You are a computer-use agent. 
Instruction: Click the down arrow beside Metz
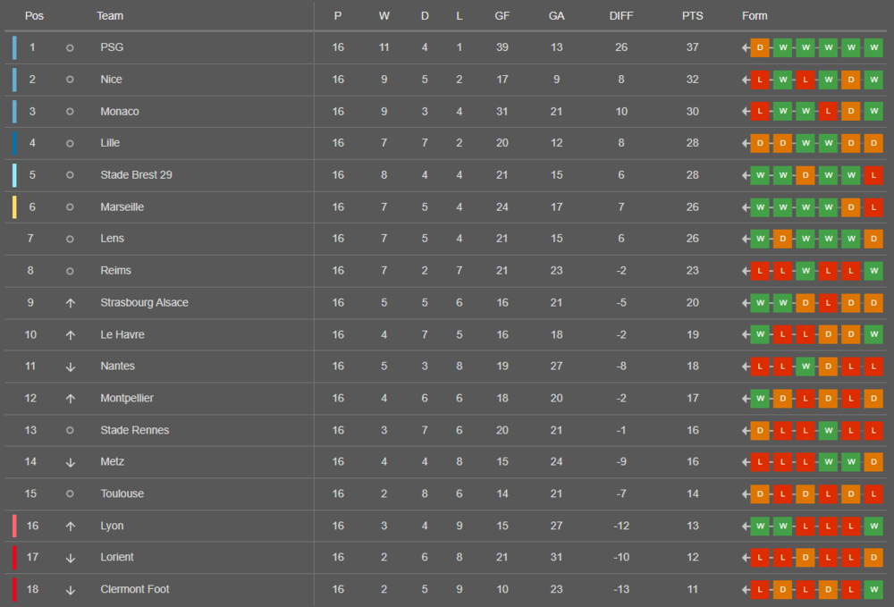coord(70,462)
